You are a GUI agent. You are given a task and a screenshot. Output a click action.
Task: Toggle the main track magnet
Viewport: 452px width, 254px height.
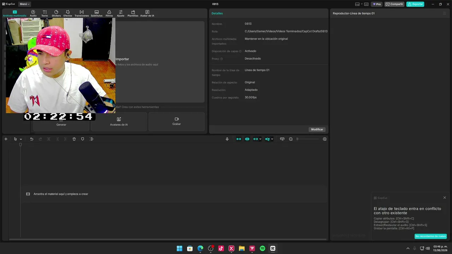coord(239,139)
